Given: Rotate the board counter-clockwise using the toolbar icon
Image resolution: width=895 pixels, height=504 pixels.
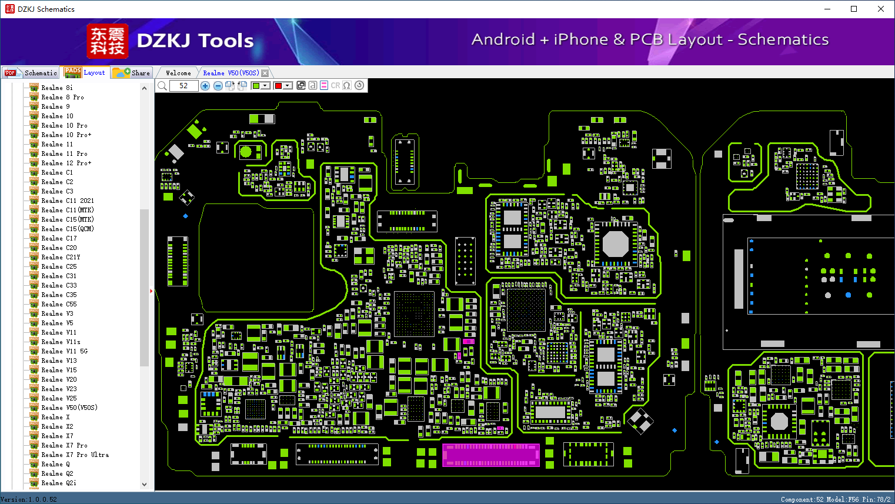Looking at the screenshot, I should 242,86.
